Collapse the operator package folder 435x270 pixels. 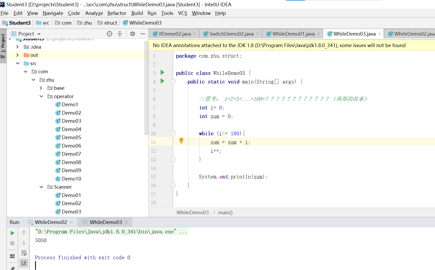pos(41,96)
